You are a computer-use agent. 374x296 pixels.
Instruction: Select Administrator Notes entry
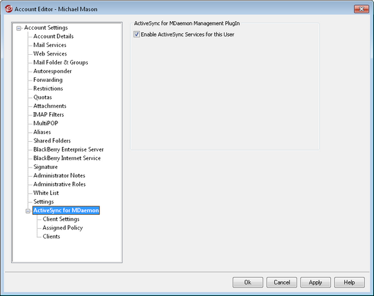pos(59,175)
